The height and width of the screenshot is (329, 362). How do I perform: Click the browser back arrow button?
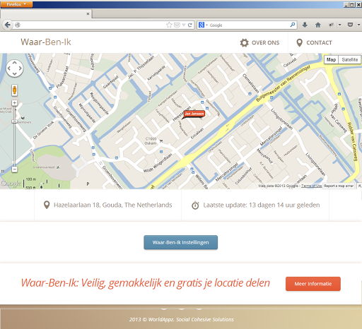[7, 25]
